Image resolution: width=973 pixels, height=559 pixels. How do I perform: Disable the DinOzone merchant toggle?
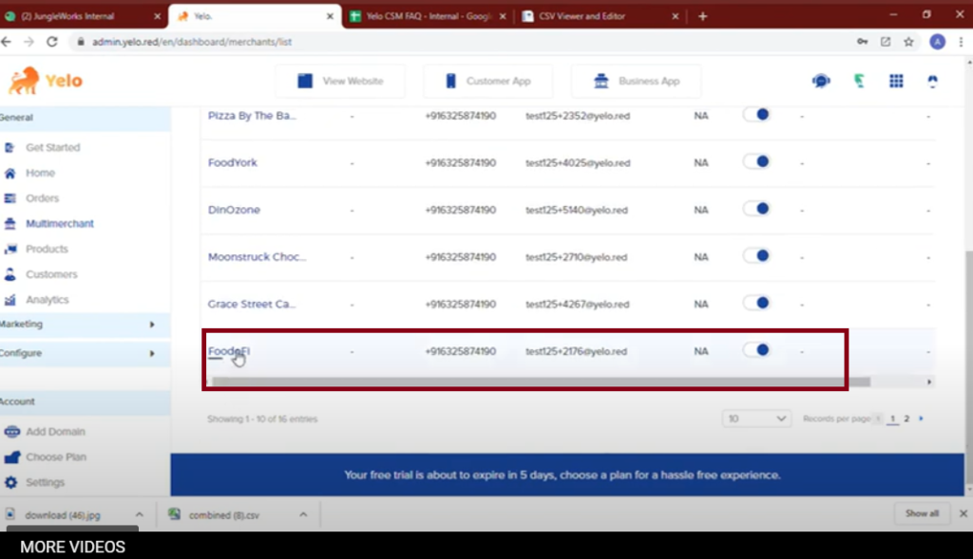coord(756,209)
